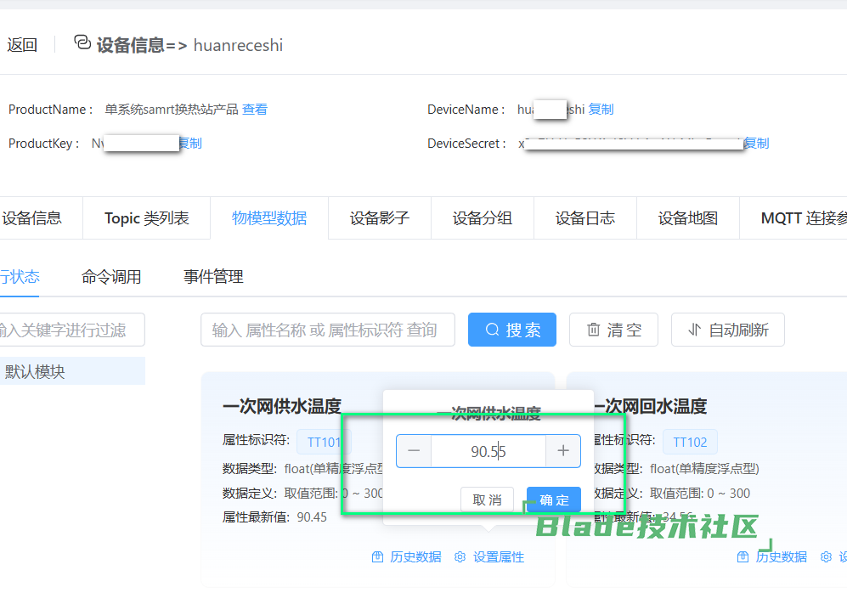The image size is (847, 604).
Task: Click the 搜索 search button
Action: coord(512,330)
